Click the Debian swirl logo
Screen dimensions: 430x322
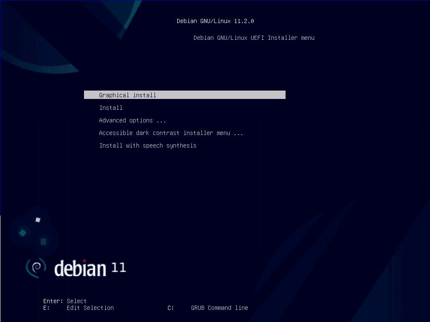click(x=36, y=267)
